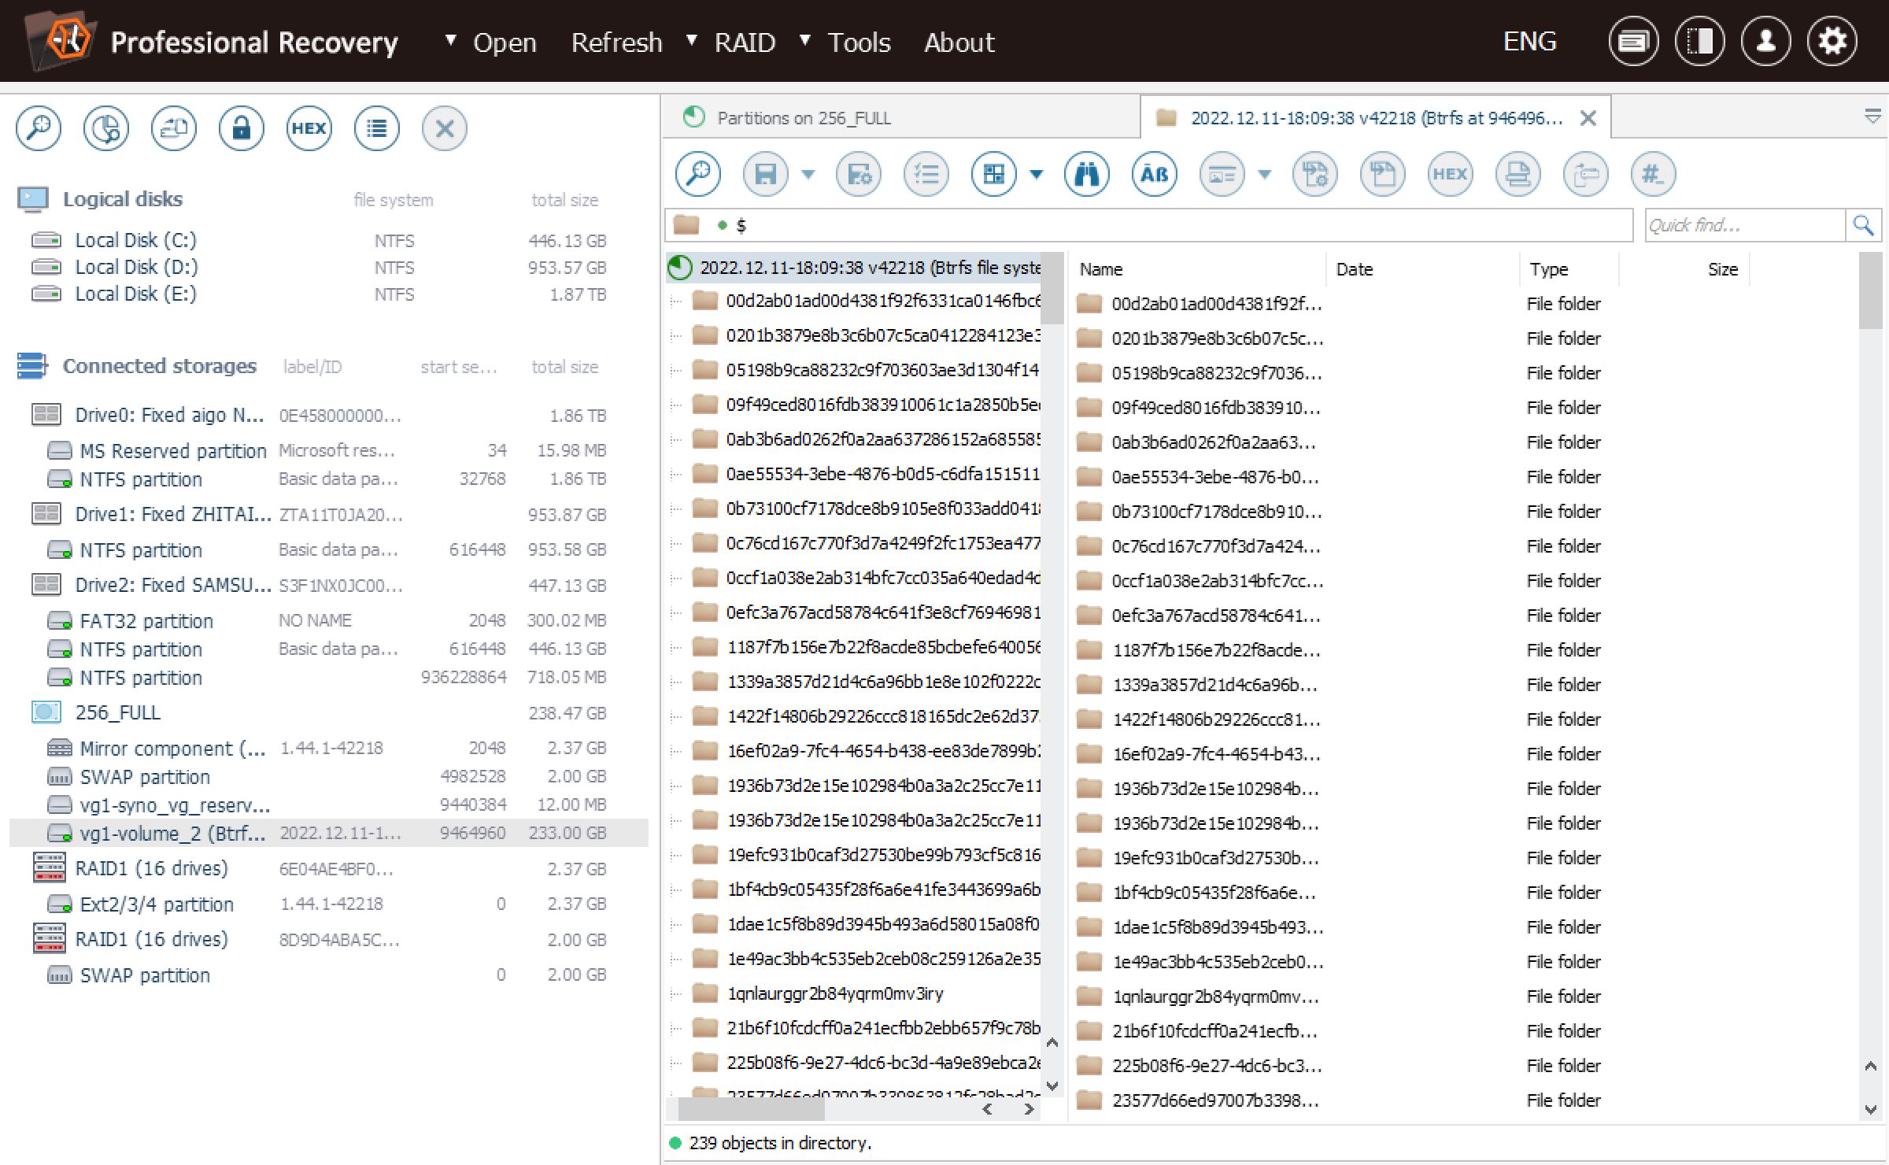Select the root 2022.12.11-18:09:38 v42218 tree node
Image resolution: width=1889 pixels, height=1165 pixels.
pos(853,268)
